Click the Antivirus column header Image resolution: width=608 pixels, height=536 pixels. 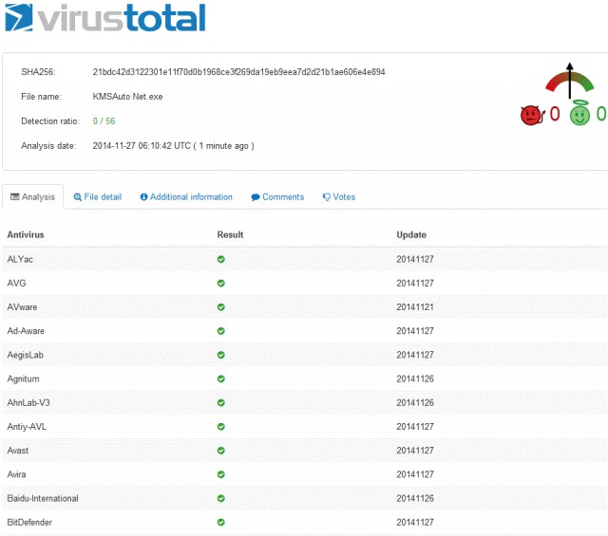[x=26, y=234]
